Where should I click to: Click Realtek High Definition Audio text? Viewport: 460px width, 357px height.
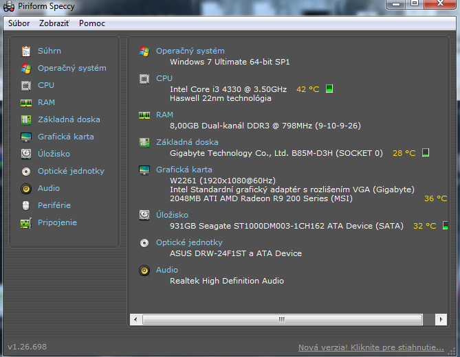[227, 281]
